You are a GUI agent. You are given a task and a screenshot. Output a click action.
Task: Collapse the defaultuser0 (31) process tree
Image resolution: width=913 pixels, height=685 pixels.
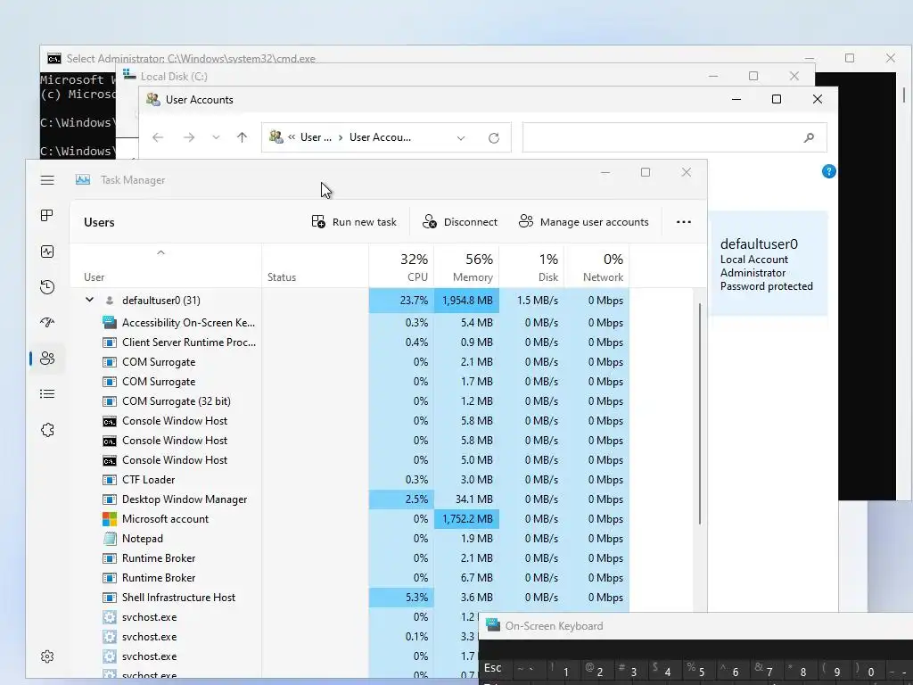pyautogui.click(x=90, y=300)
